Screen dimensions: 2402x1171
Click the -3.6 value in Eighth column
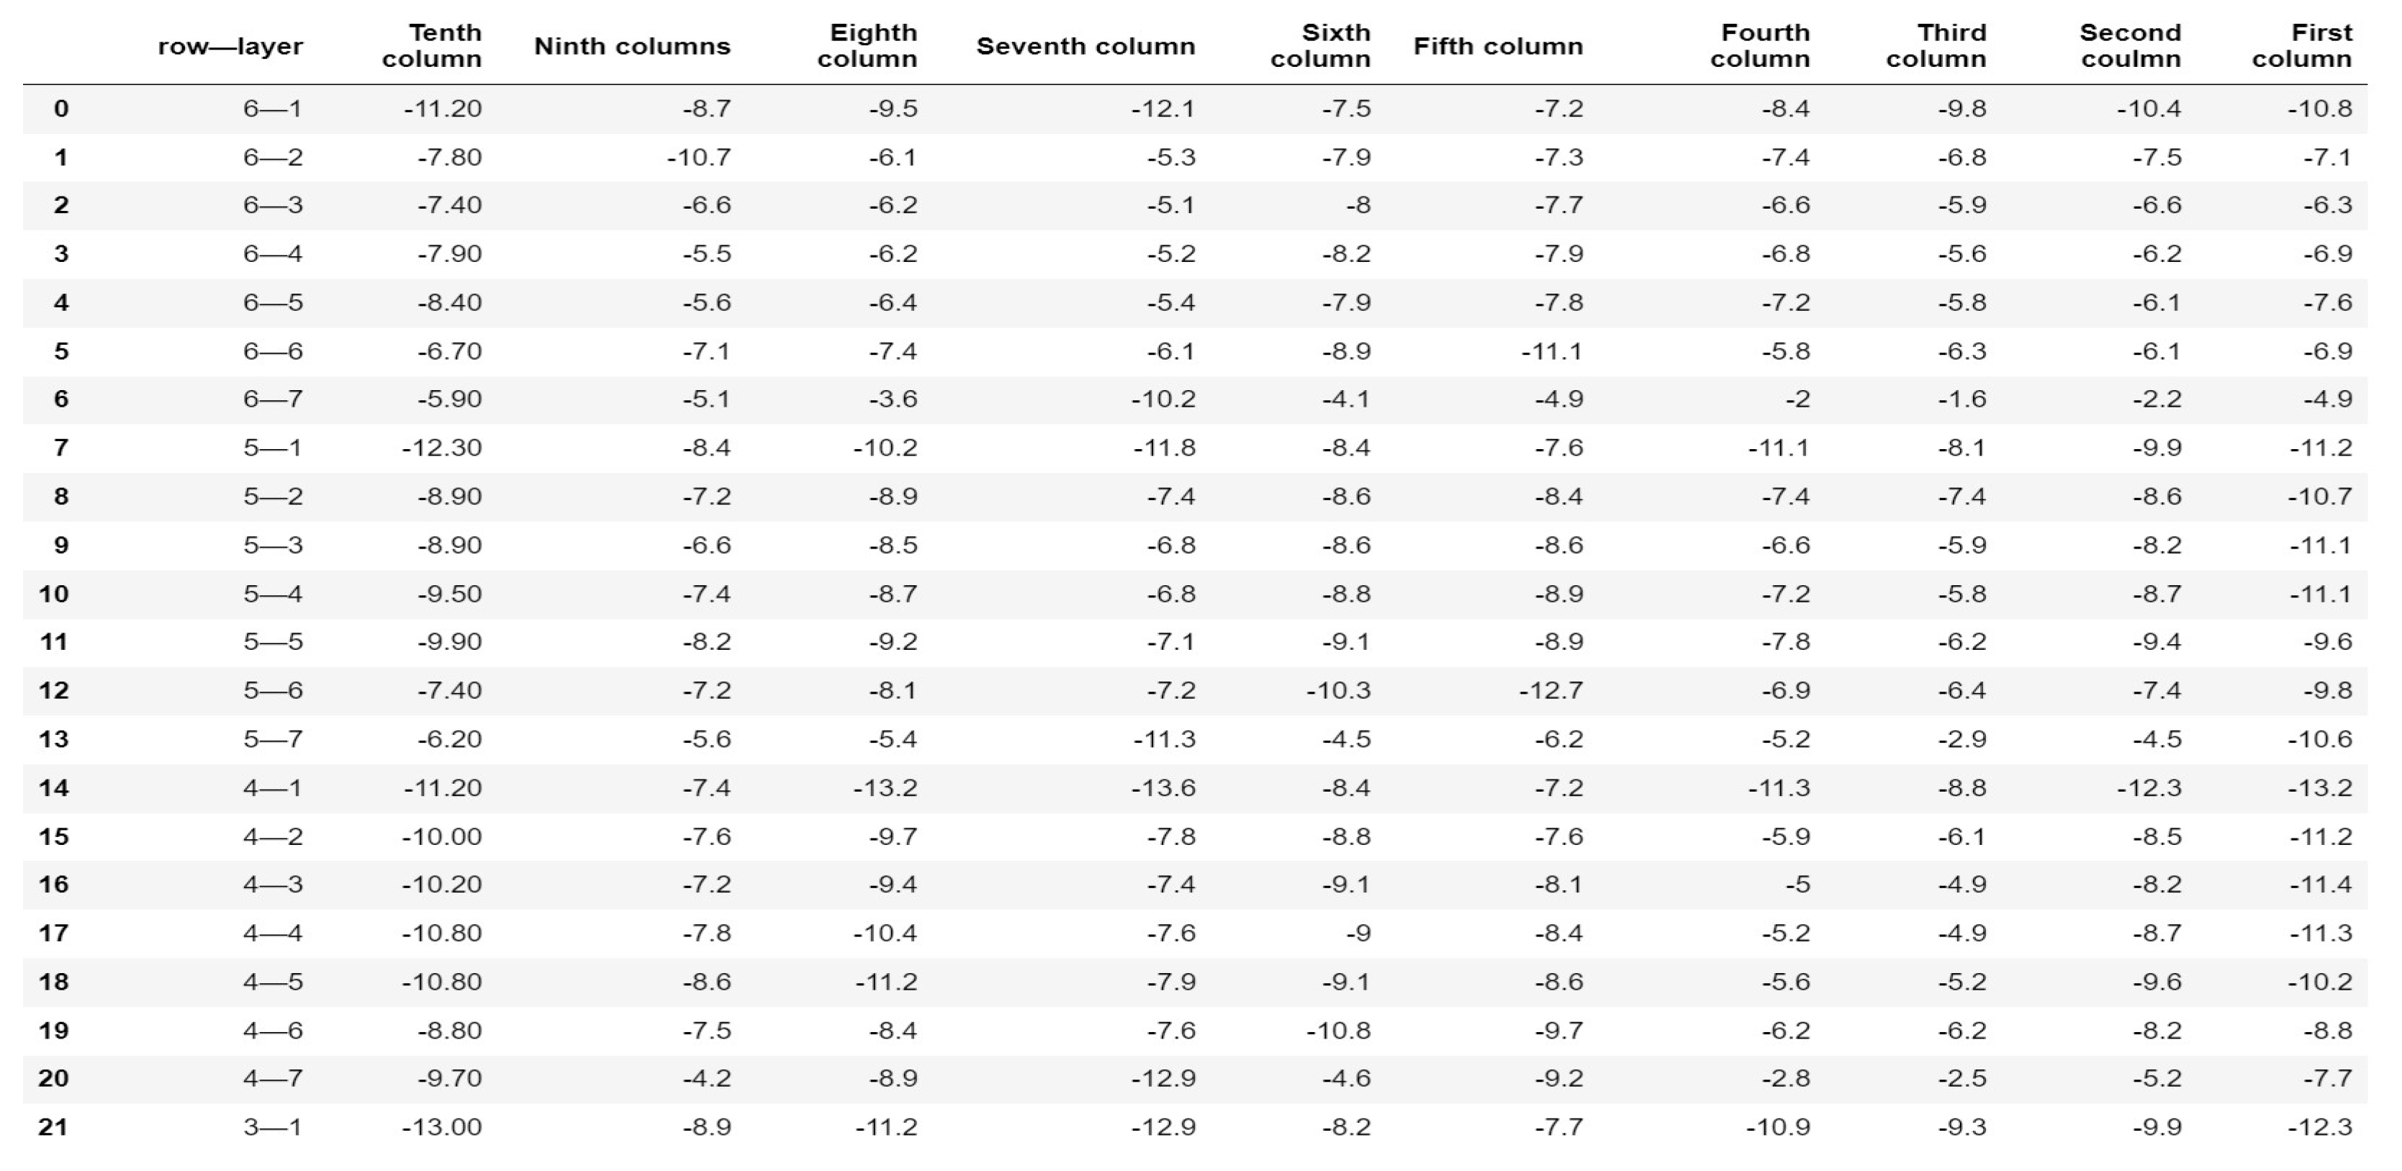click(x=893, y=400)
